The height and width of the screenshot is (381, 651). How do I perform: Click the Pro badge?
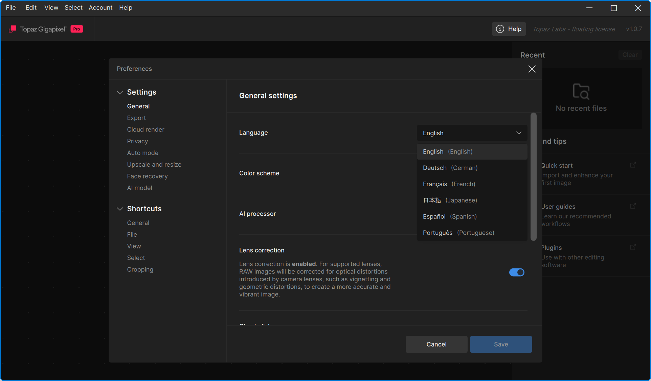point(77,29)
